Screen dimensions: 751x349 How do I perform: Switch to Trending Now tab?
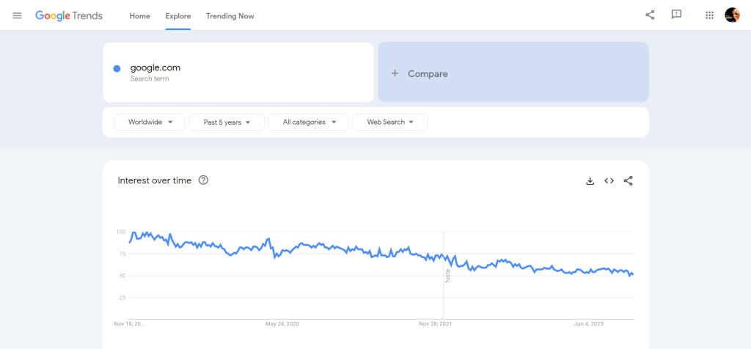230,16
